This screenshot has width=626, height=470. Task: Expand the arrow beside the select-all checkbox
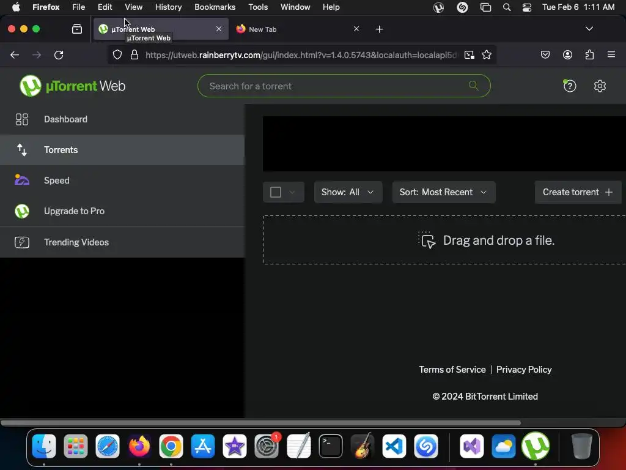(x=292, y=192)
